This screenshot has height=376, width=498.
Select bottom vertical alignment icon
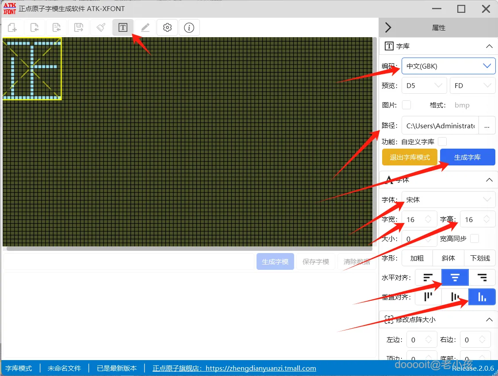point(482,297)
